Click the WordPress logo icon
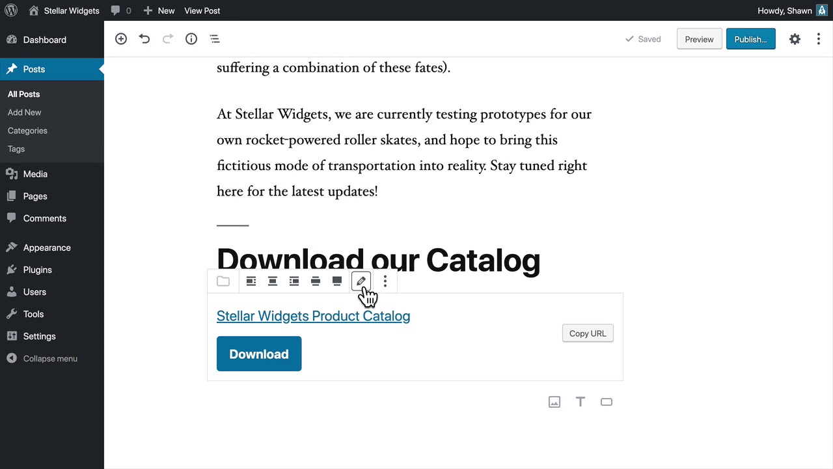The height and width of the screenshot is (469, 833). coord(11,10)
